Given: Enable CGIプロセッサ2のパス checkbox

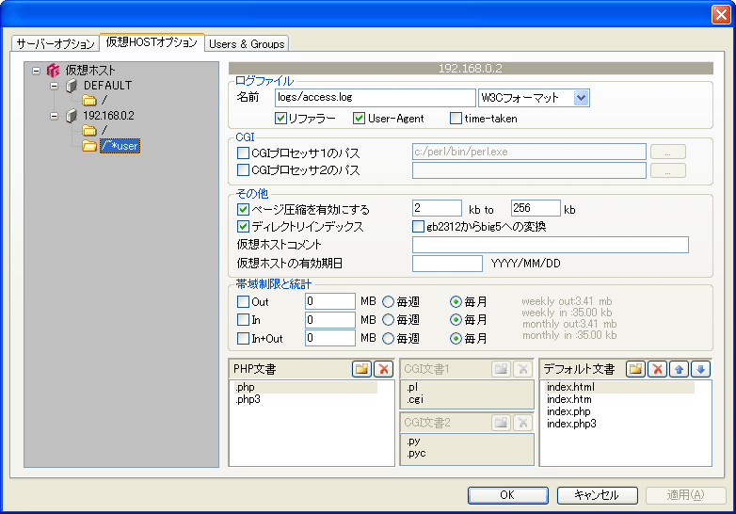Looking at the screenshot, I should point(243,170).
